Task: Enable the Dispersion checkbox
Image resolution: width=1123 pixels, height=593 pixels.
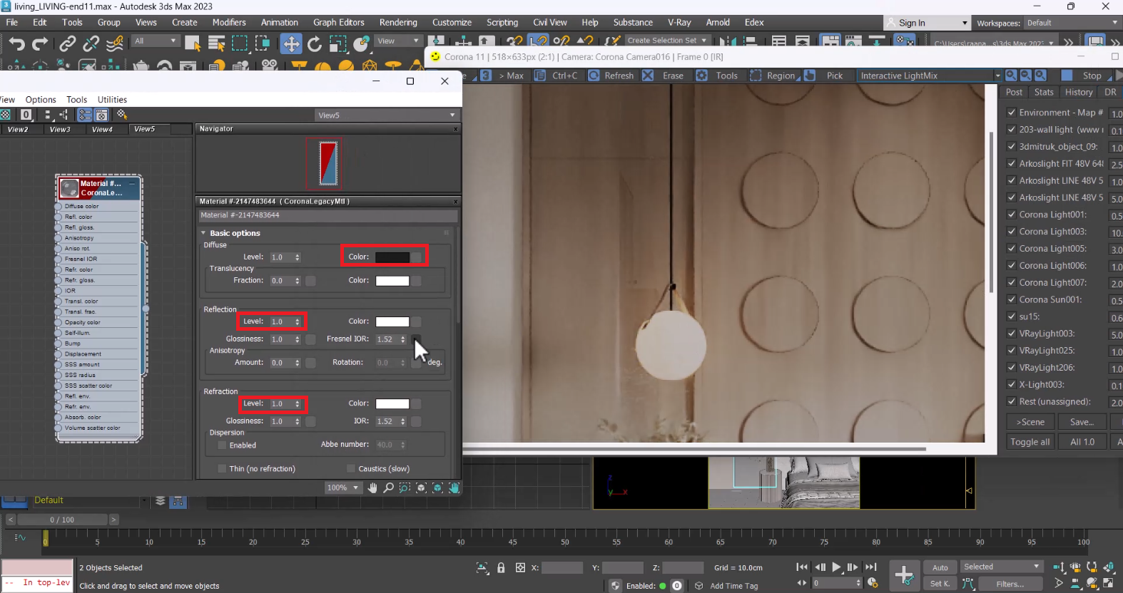Action: 222,445
